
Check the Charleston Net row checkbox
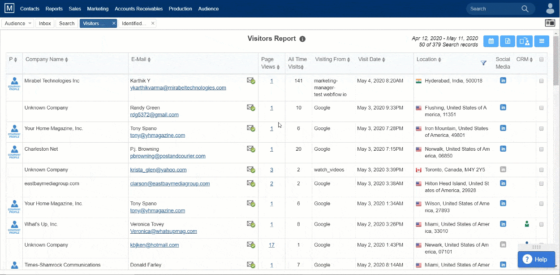coord(541,149)
